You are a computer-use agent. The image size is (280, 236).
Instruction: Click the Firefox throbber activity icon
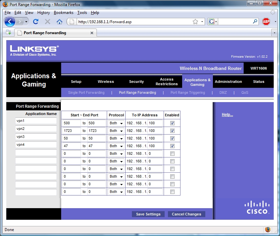273,12
